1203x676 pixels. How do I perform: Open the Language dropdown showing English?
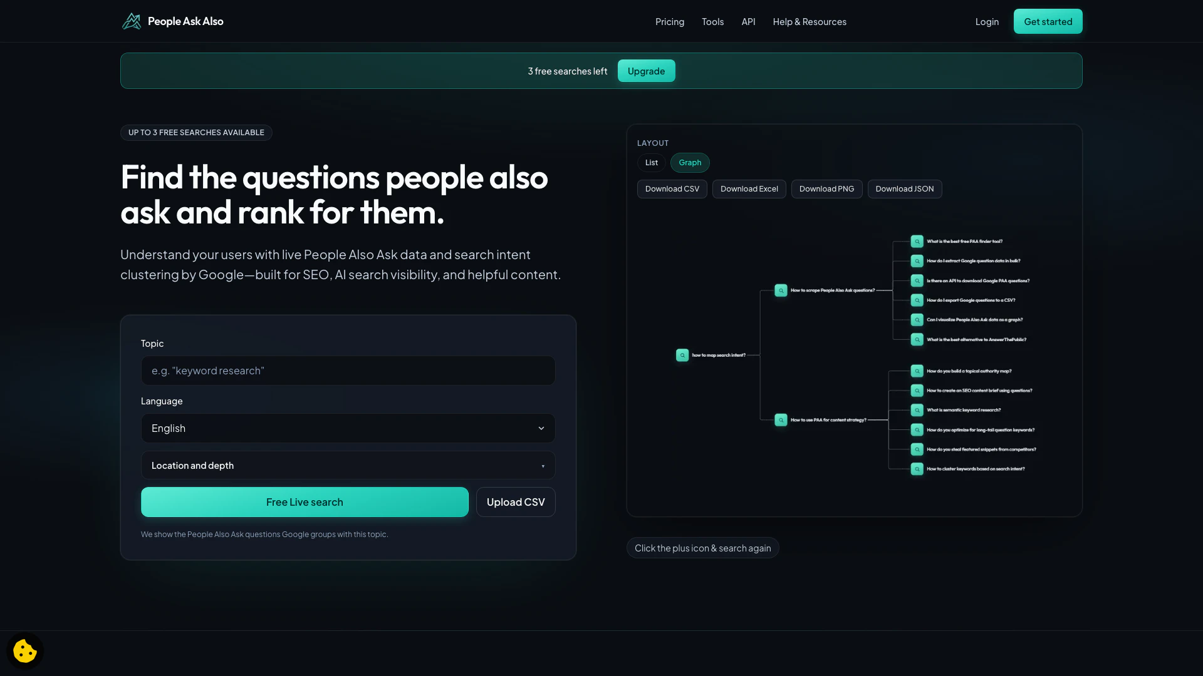coord(348,428)
